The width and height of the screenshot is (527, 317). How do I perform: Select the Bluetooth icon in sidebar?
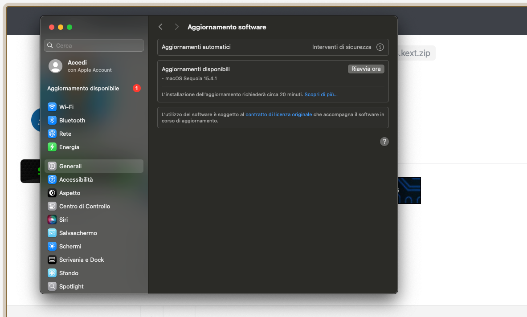click(x=52, y=120)
